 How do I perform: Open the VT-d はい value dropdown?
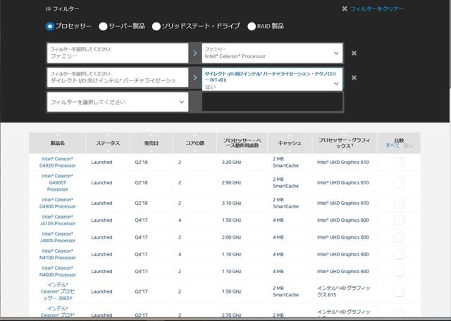(x=272, y=80)
